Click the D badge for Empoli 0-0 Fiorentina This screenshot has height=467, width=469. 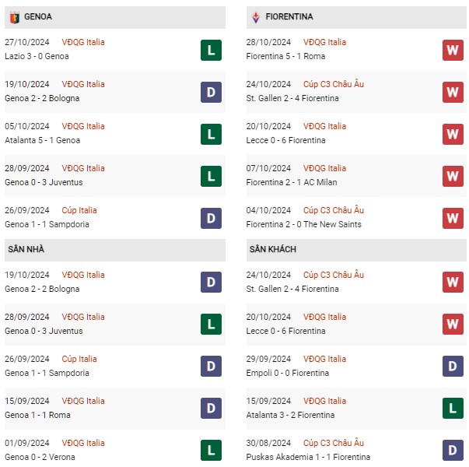click(x=453, y=366)
